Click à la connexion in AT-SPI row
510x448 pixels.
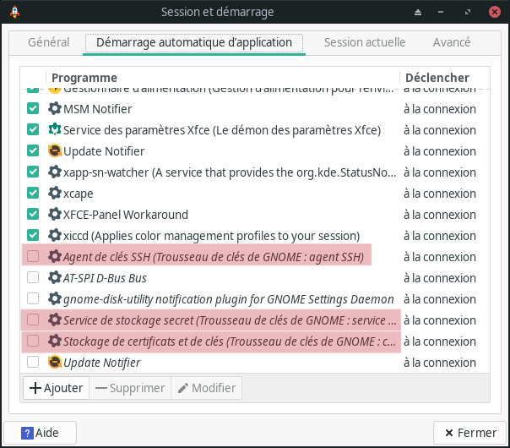[440, 278]
